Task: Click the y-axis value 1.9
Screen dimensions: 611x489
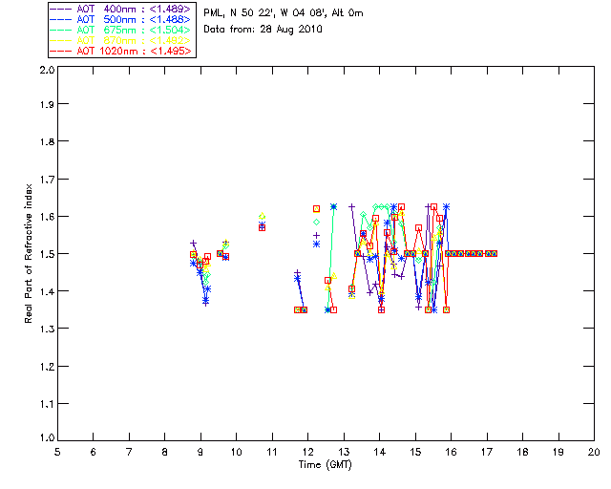Action: tap(47, 104)
